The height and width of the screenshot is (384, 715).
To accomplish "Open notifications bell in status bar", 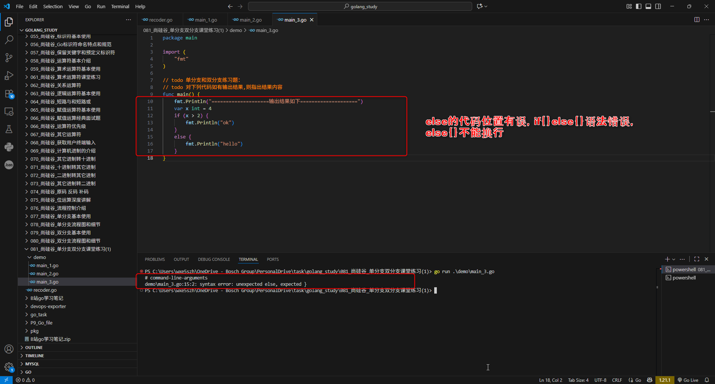I will point(707,380).
